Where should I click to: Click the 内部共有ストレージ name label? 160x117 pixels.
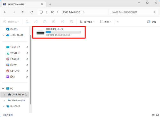point(54,29)
